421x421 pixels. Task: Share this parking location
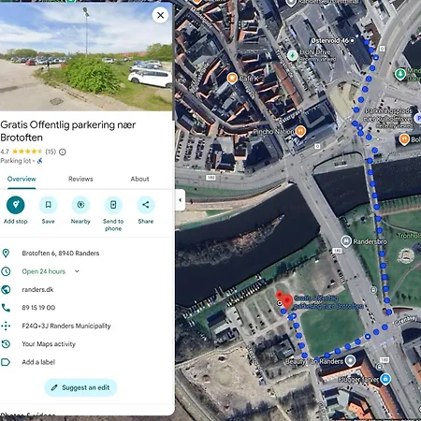(146, 205)
